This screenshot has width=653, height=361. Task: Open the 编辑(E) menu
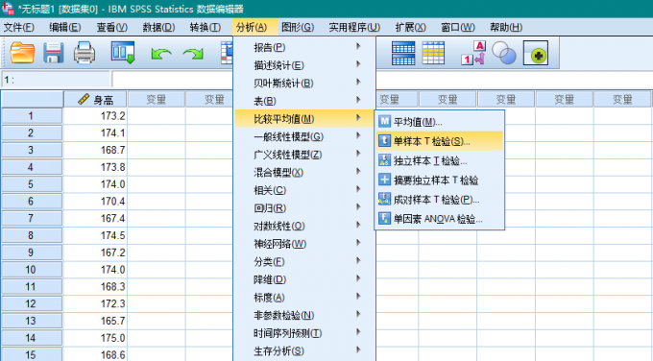[65, 27]
